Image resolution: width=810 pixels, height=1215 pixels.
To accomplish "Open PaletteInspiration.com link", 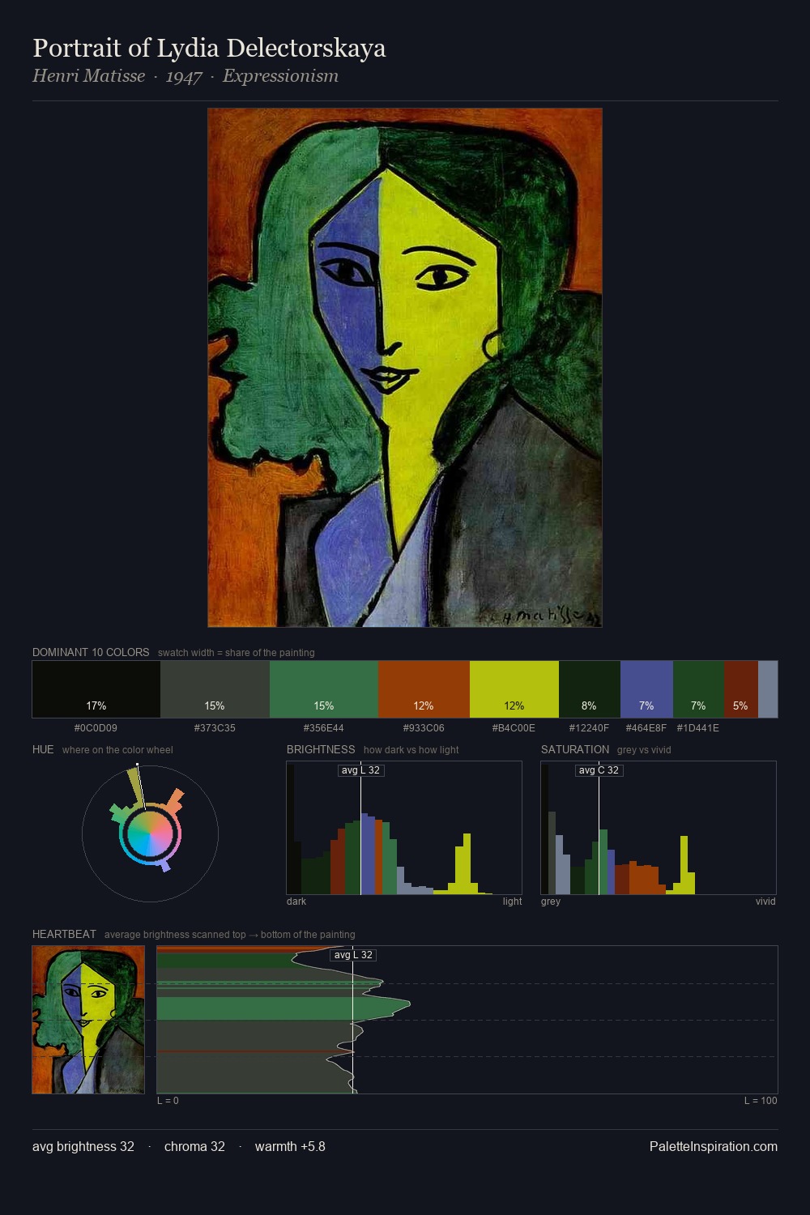I will coord(714,1146).
